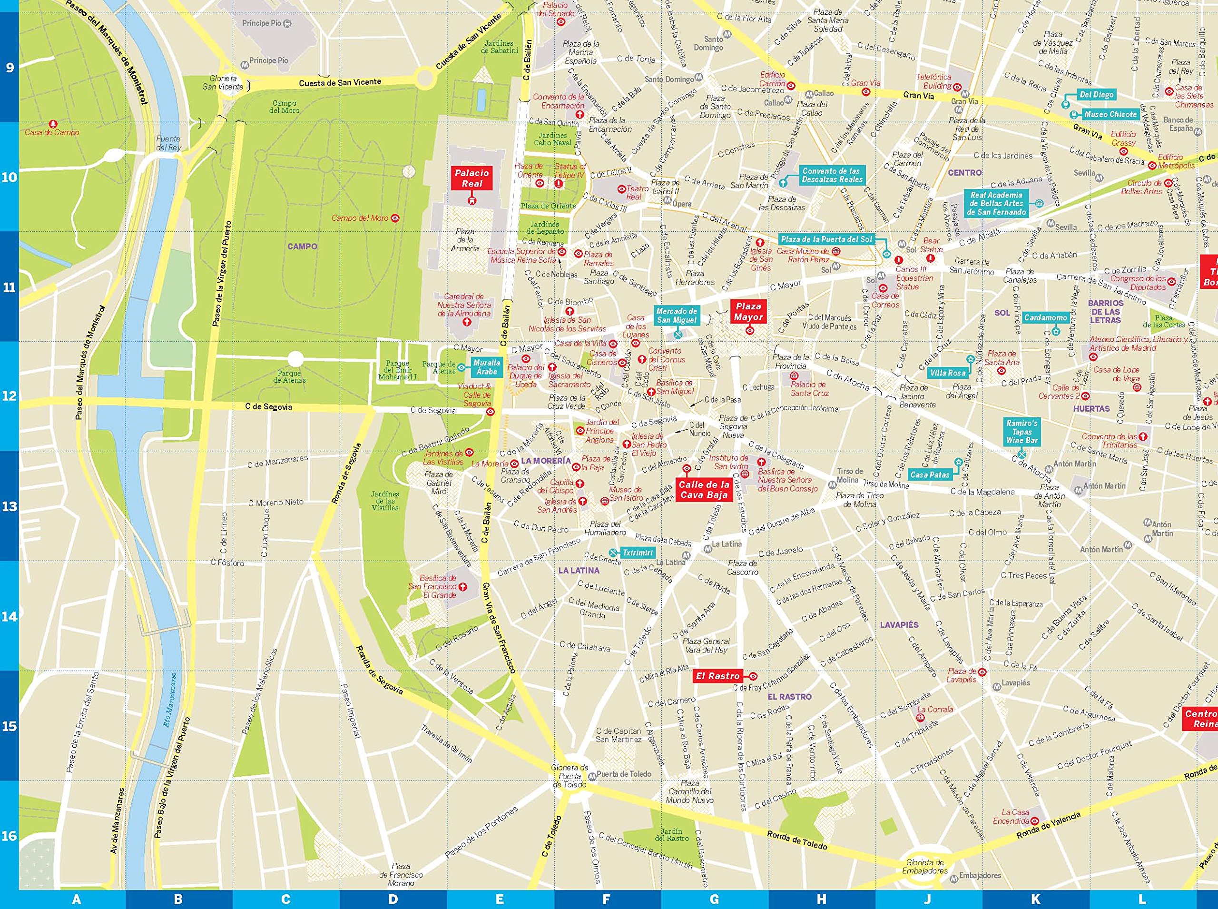Click the Palacio Real castle icon

pyautogui.click(x=471, y=202)
